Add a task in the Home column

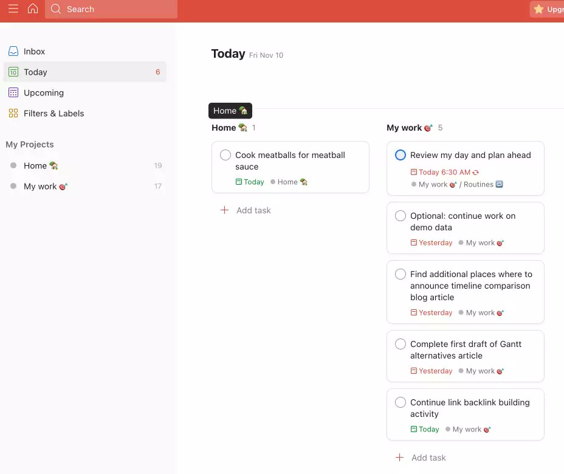point(246,210)
